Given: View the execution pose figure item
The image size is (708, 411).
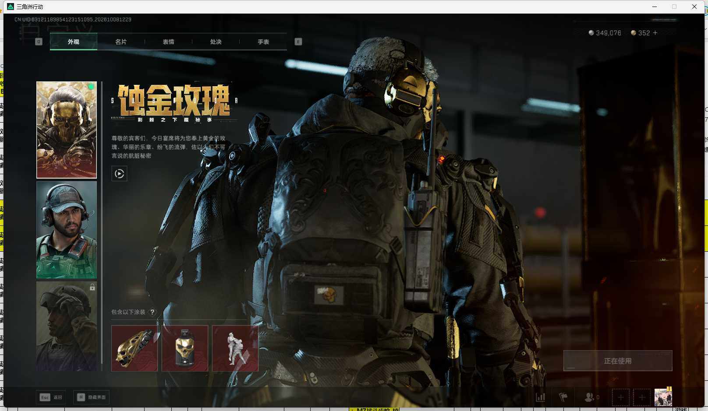Looking at the screenshot, I should 235,348.
